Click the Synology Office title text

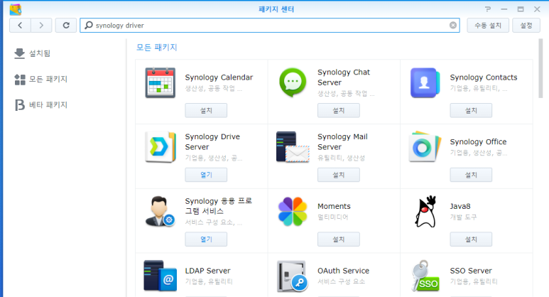[x=478, y=142]
